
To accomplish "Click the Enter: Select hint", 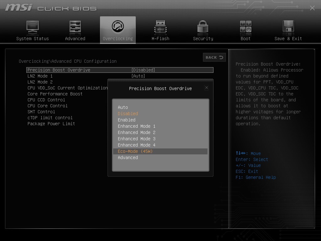I will (252, 159).
